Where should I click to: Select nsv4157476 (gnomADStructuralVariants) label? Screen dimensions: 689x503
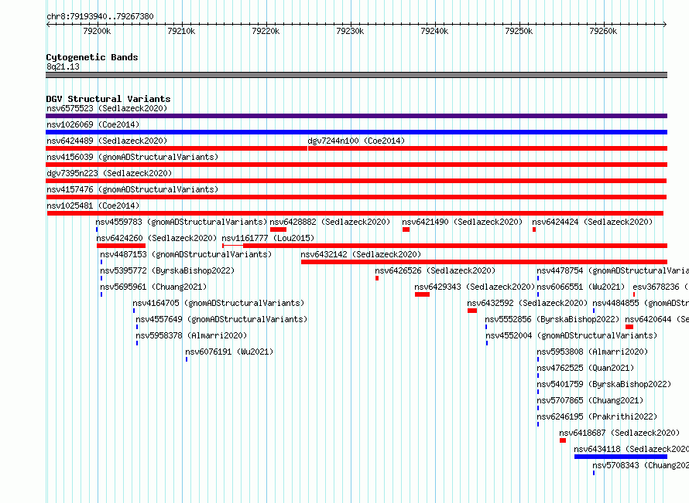pos(132,189)
